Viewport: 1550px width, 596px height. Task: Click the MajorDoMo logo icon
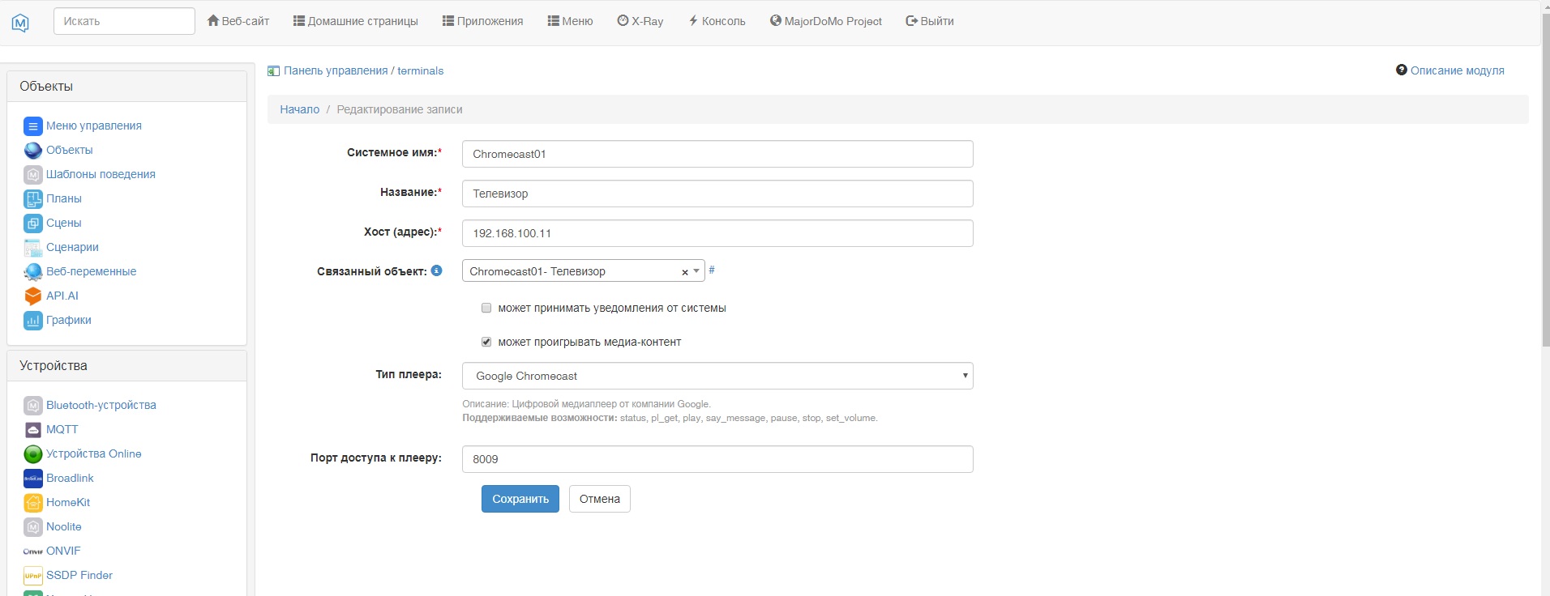click(x=21, y=23)
